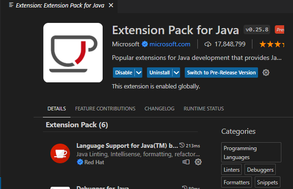
Task: Open the microsoft.com publisher link
Action: (170, 44)
